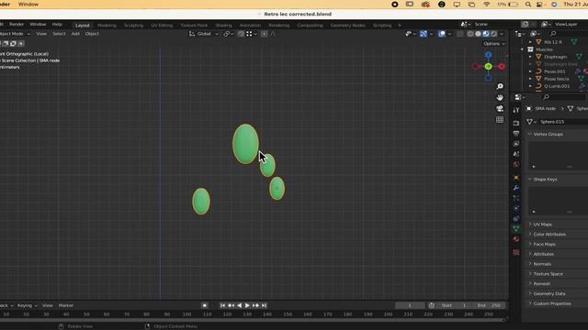Screen dimensions: 588x330
Task: Open the Physics properties tab icon
Action: click(516, 208)
